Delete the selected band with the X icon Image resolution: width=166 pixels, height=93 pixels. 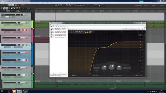point(130,65)
